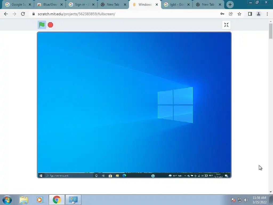Click 'Type here to search' box in stage
This screenshot has width=273, height=205.
pyautogui.click(x=69, y=176)
